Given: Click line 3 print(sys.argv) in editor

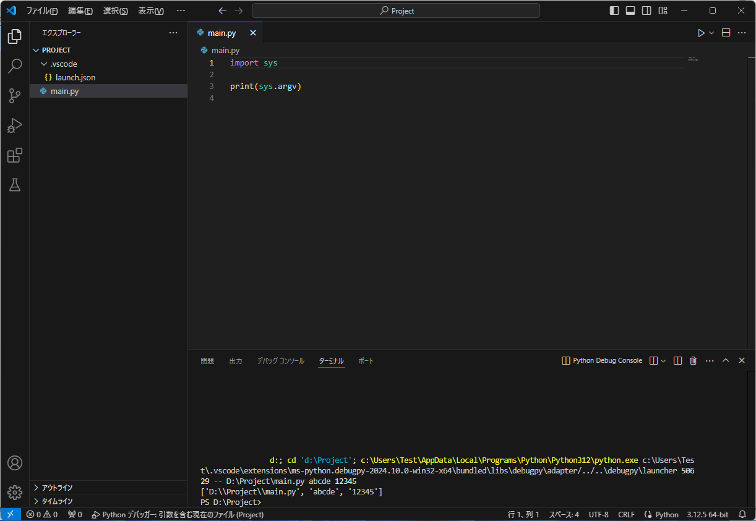Looking at the screenshot, I should pos(265,87).
